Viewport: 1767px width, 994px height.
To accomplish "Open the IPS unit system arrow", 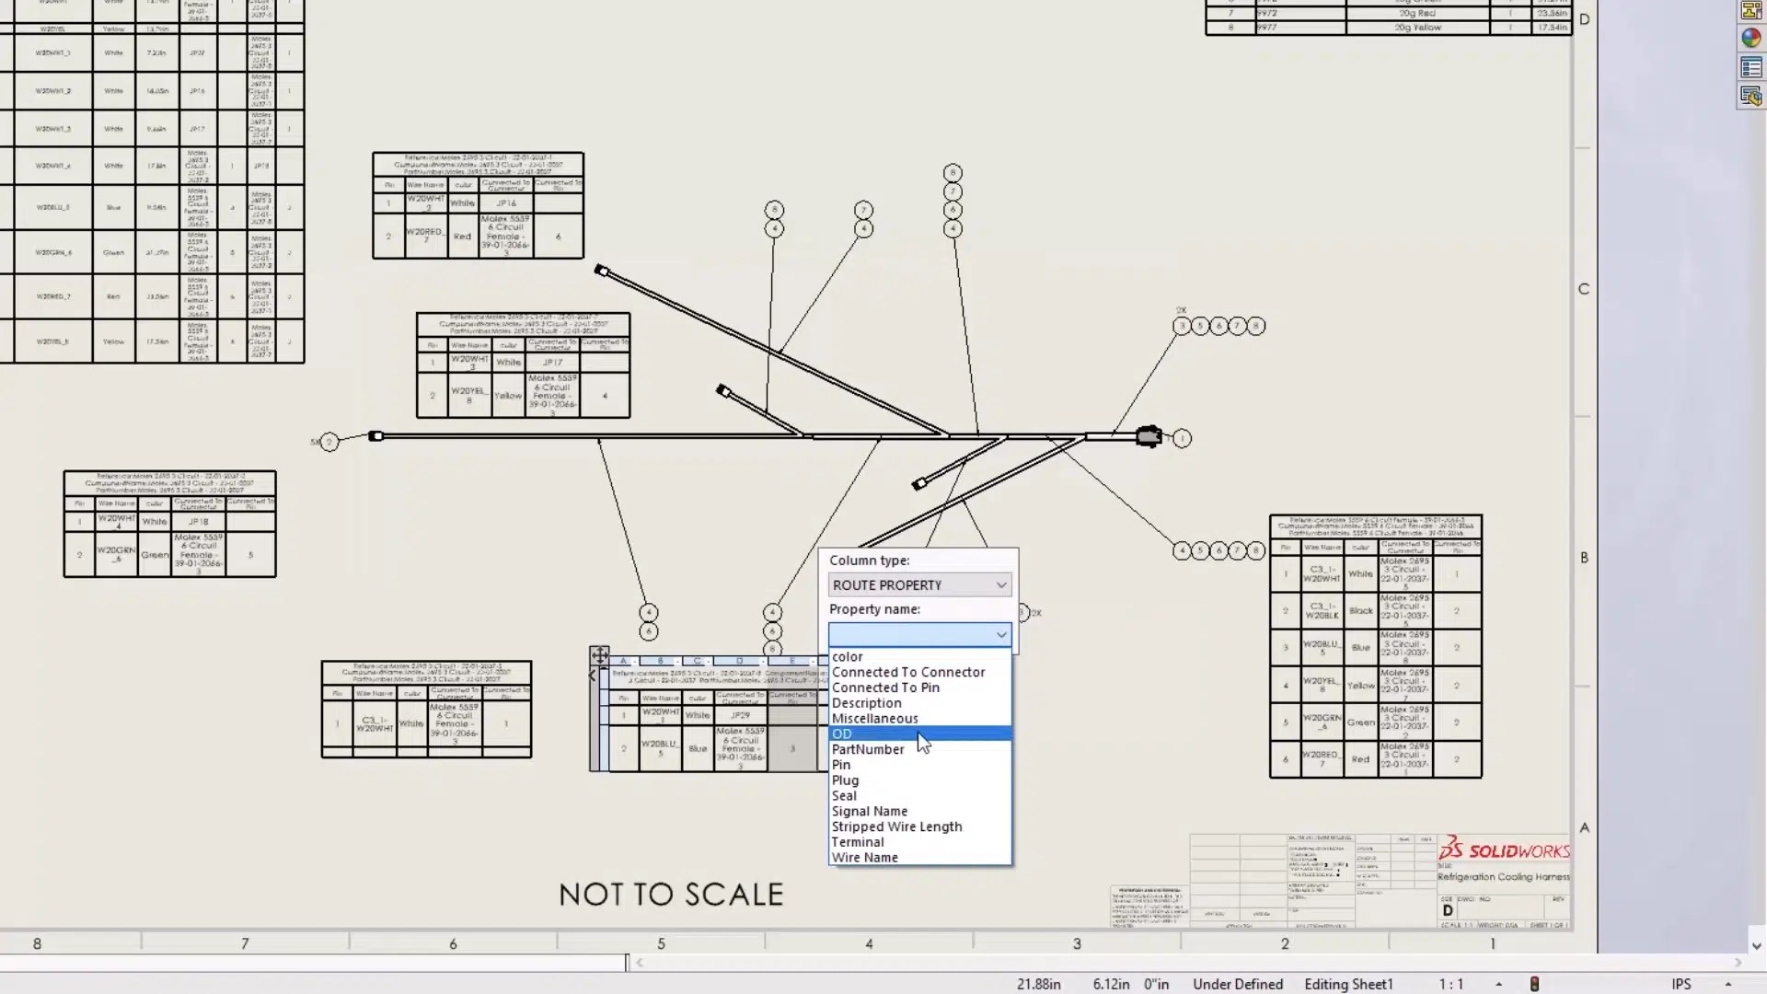I will click(1727, 984).
